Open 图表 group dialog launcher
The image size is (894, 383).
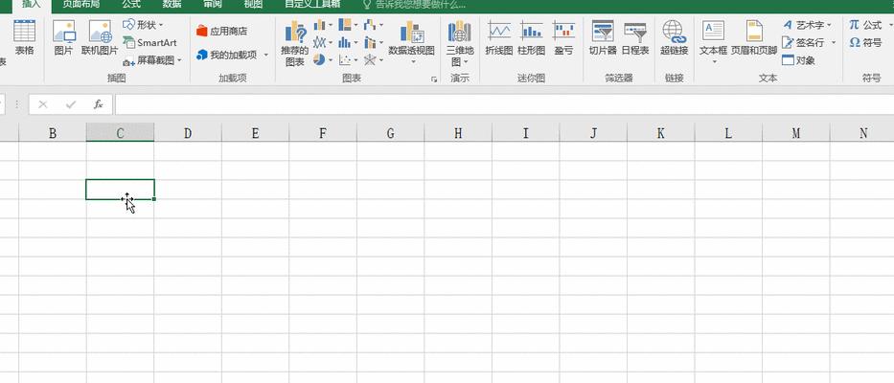434,79
